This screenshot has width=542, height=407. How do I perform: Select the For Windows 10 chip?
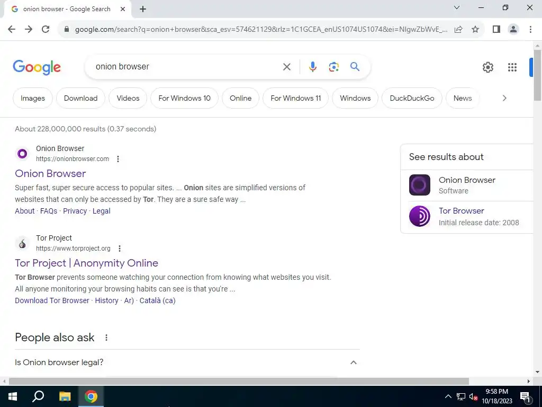[185, 98]
